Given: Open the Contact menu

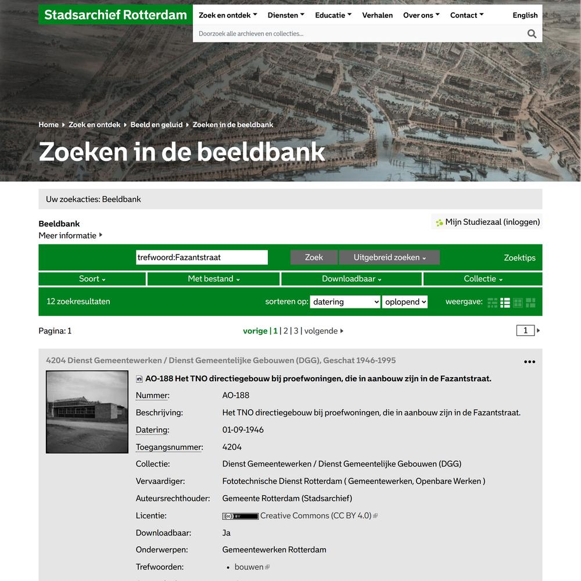Looking at the screenshot, I should click(x=467, y=15).
